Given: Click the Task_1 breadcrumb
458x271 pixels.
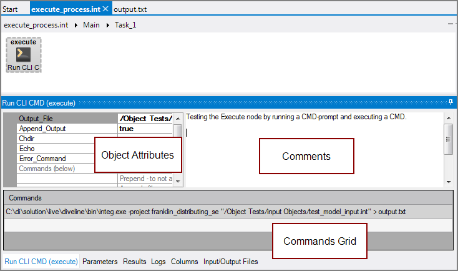Looking at the screenshot, I should point(125,25).
